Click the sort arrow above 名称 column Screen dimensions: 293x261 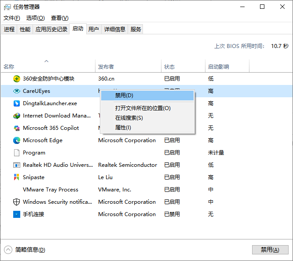pos(46,61)
